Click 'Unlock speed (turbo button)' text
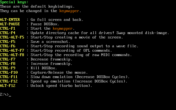Viewport: 176px width, 110px height. (x=61, y=86)
